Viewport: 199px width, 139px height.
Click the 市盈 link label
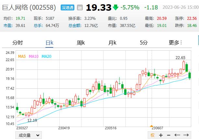(x=8, y=26)
